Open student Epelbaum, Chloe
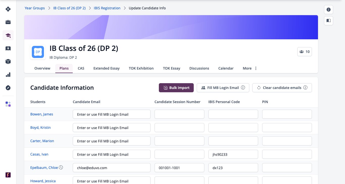 pos(44,168)
